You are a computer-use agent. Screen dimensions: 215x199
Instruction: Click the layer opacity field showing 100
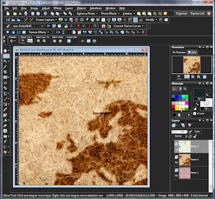click(x=180, y=132)
